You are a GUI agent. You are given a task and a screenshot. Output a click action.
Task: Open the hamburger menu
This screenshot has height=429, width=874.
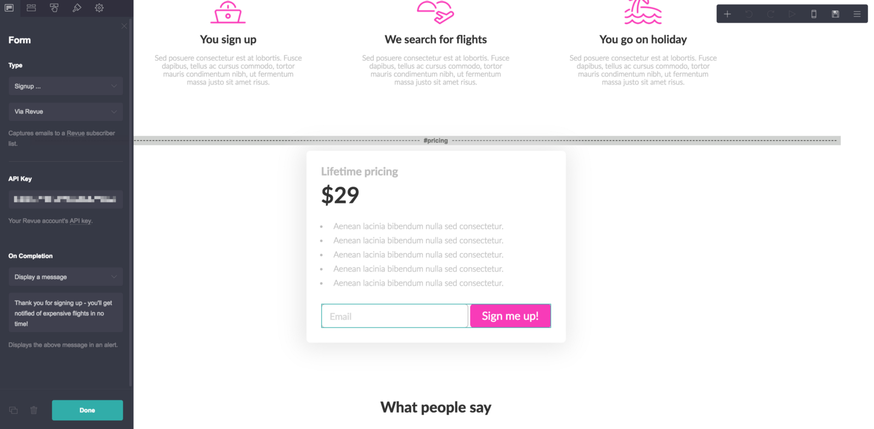click(x=857, y=14)
